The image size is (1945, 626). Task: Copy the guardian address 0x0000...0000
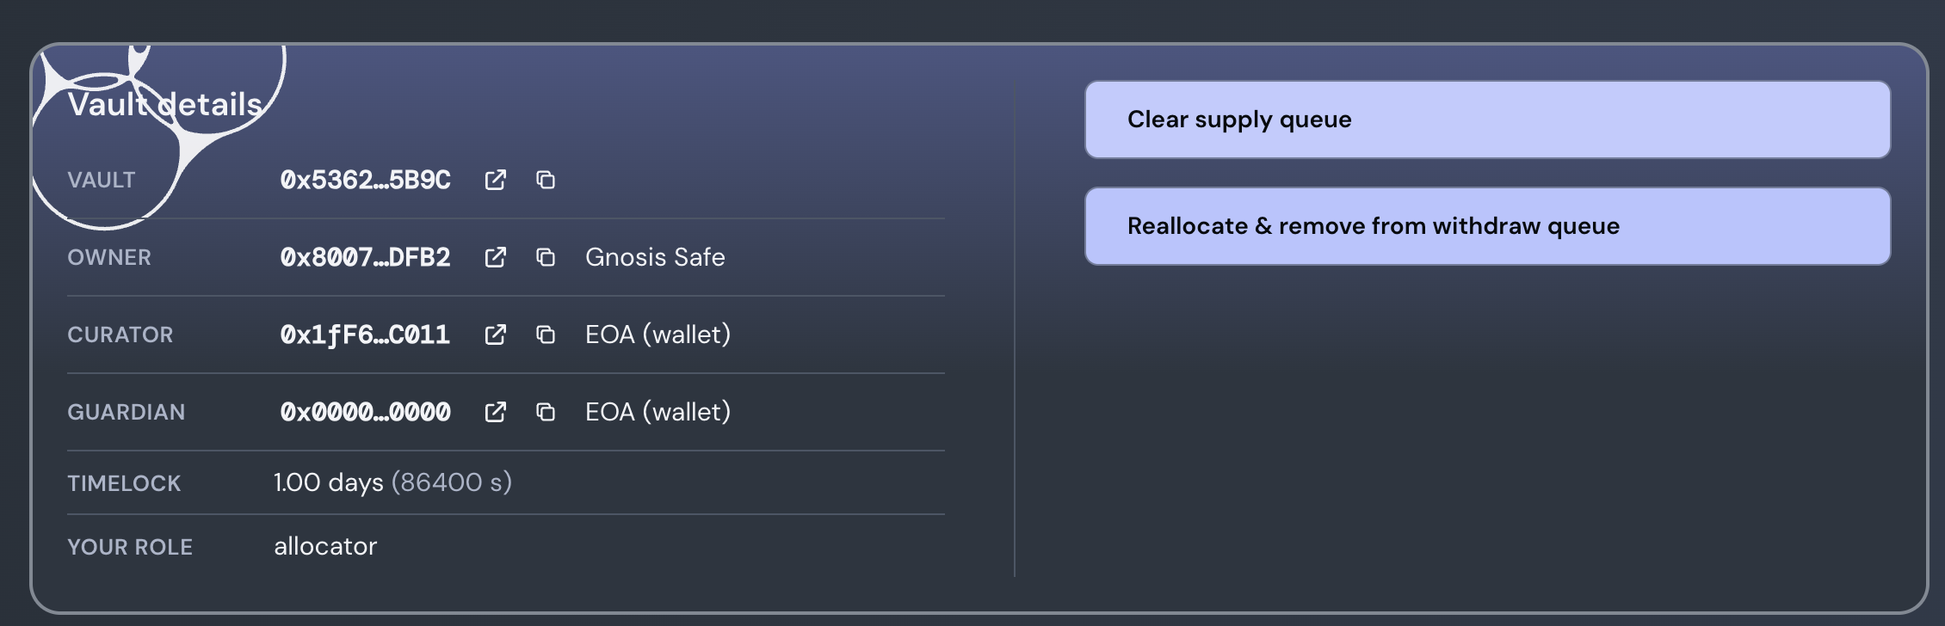(546, 413)
